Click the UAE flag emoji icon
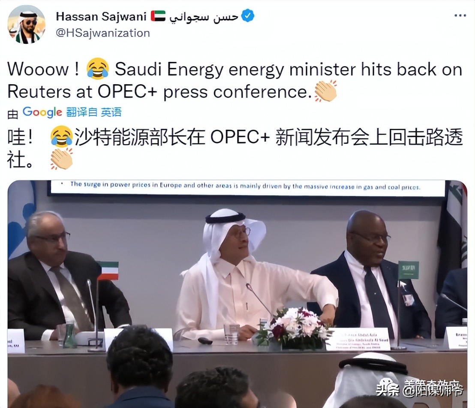The image size is (475, 408). [x=158, y=16]
